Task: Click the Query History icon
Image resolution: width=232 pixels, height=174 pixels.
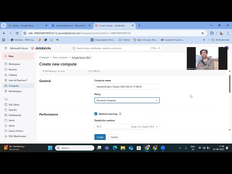Action: pos(6,131)
